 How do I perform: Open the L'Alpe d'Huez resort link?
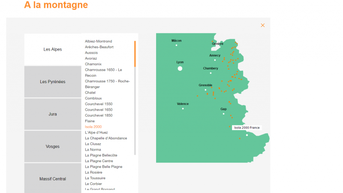96,133
